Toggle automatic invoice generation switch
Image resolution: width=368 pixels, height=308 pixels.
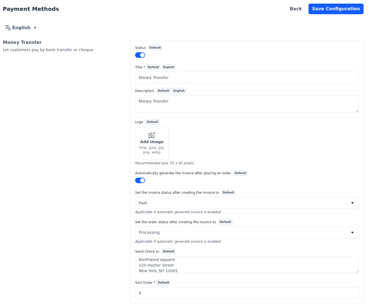pyautogui.click(x=140, y=180)
